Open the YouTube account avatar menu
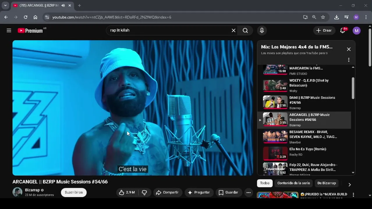The width and height of the screenshot is (372, 209). 357,30
